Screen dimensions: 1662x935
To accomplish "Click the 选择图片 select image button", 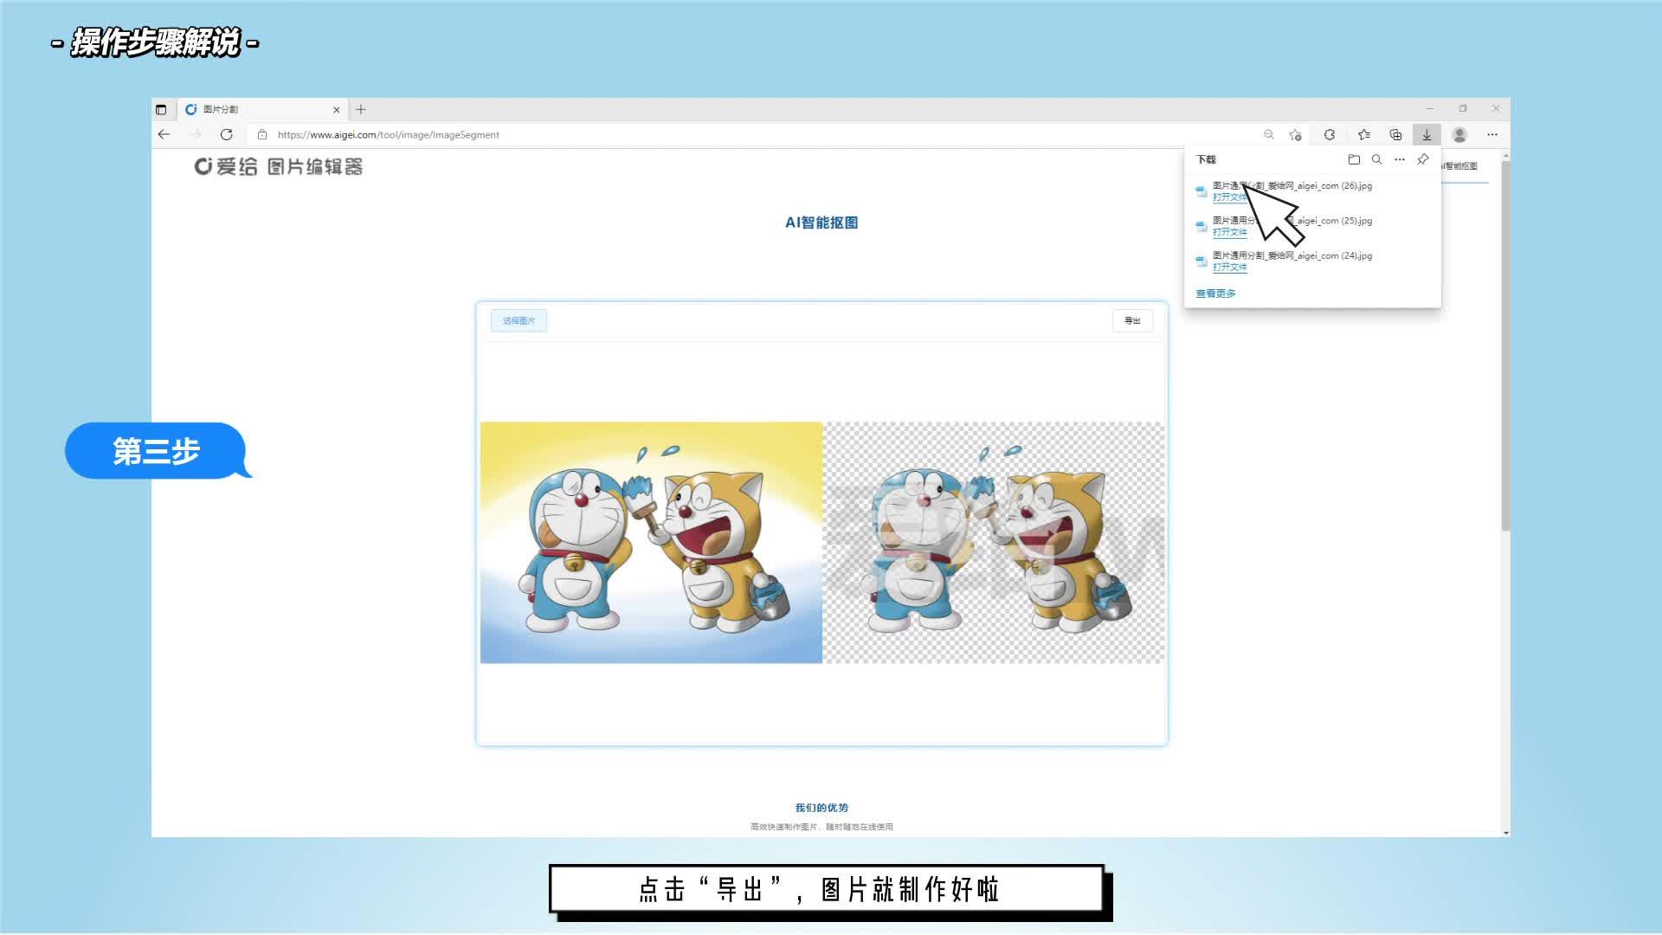I will [519, 321].
